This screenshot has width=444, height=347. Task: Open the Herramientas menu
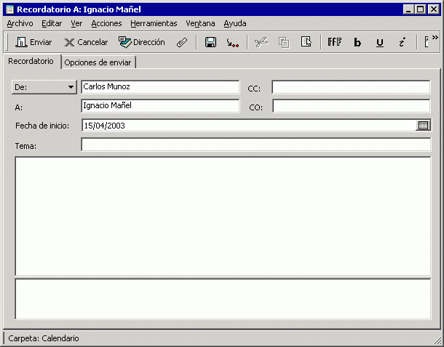pos(154,23)
